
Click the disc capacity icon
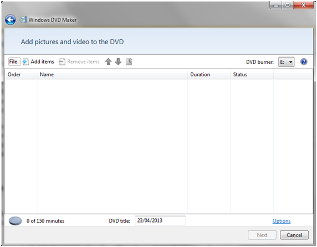tap(16, 221)
